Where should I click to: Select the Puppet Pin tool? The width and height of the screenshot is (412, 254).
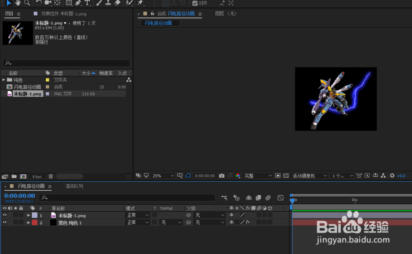[x=140, y=3]
